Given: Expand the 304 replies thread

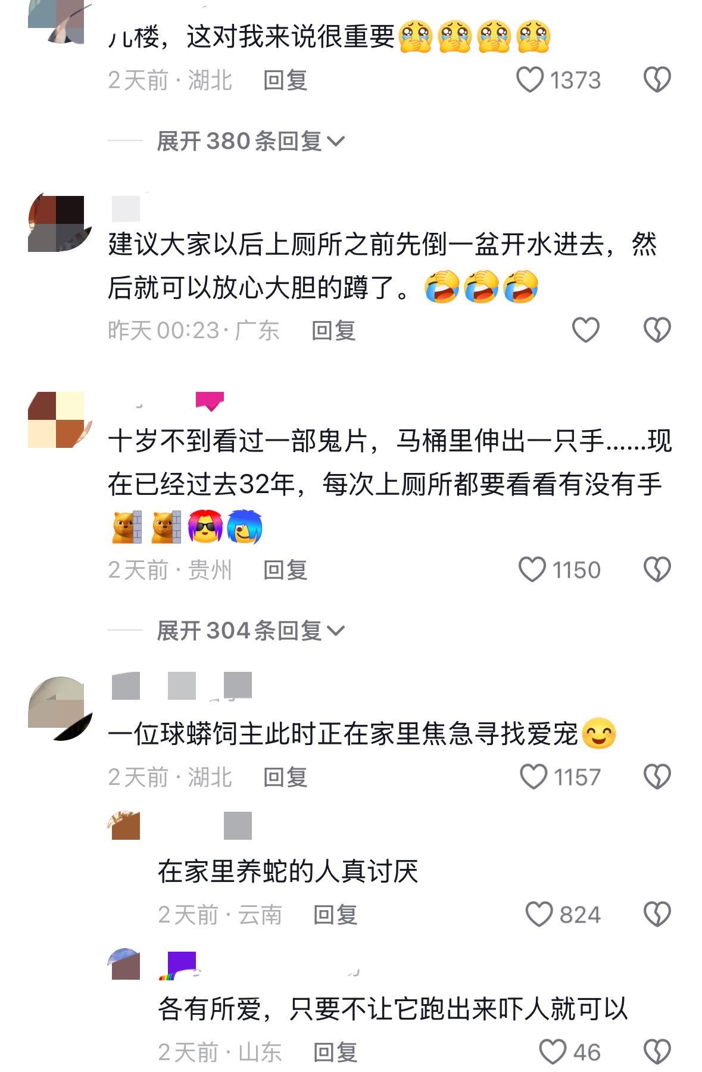Looking at the screenshot, I should point(251,631).
